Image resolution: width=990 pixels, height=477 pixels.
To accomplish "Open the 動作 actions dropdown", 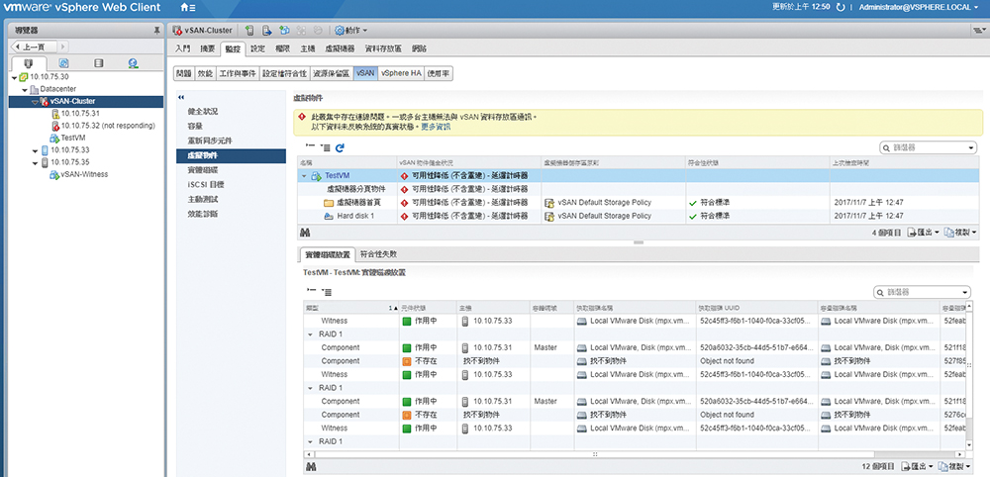I will point(351,30).
